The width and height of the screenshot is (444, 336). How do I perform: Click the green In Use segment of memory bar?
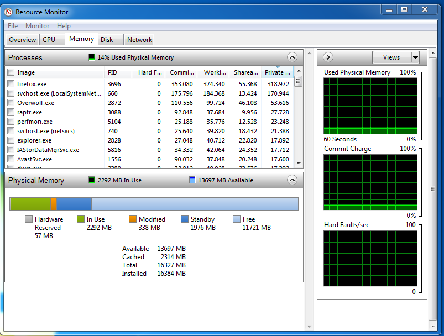click(30, 204)
